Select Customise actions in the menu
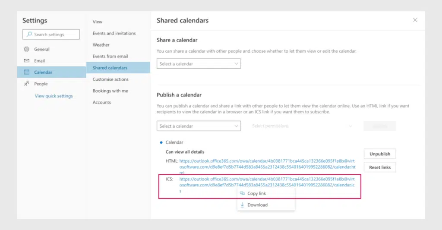Viewport: 442px width, 230px height. click(x=110, y=79)
